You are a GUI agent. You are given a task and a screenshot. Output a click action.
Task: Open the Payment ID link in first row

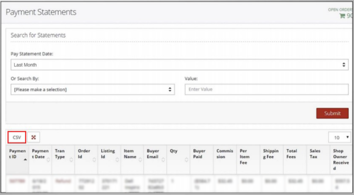pos(17,181)
